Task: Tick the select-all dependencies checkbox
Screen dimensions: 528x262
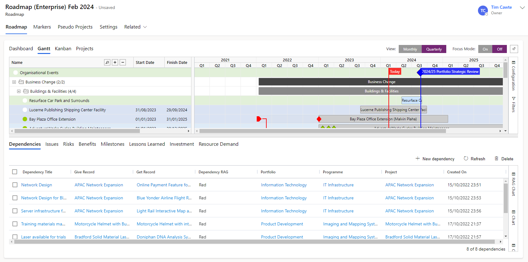Action: (x=15, y=172)
